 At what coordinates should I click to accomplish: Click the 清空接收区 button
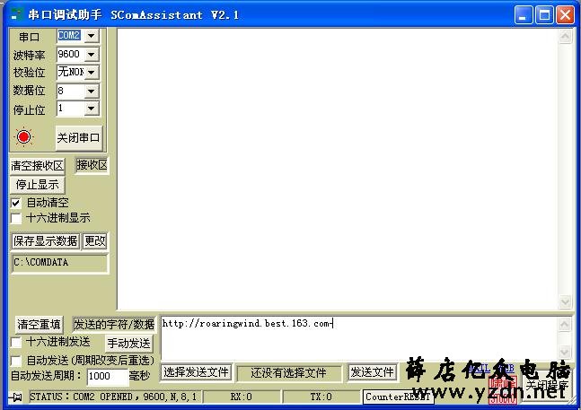pos(37,166)
